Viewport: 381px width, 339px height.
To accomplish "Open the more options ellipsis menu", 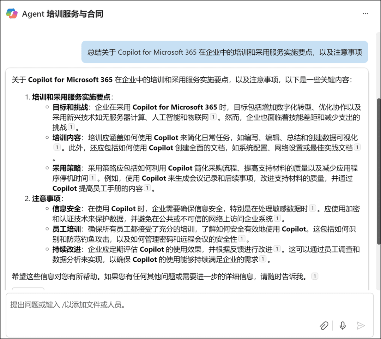I will click(x=365, y=14).
